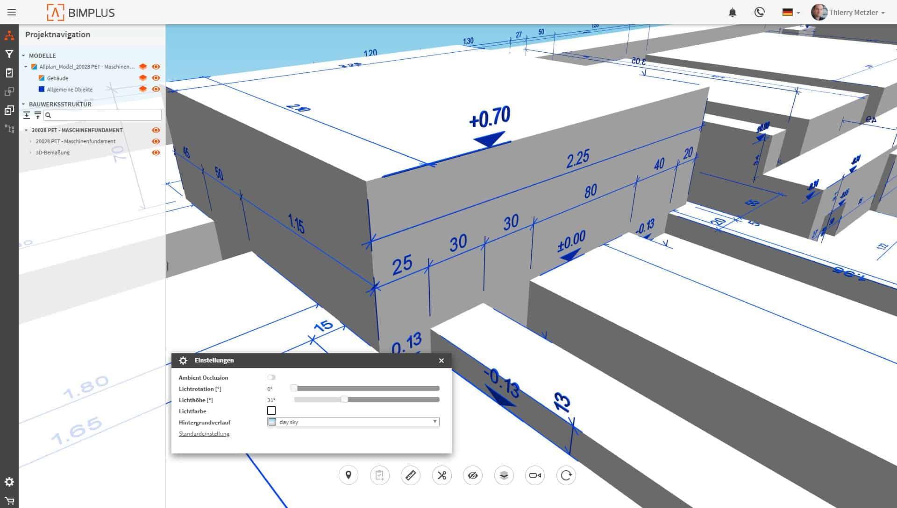Open the filter funnel in left sidebar
This screenshot has height=508, width=897.
(x=9, y=54)
